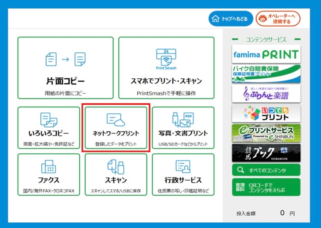Return to top with トップへもどる button
This screenshot has width=321, height=228.
click(231, 19)
